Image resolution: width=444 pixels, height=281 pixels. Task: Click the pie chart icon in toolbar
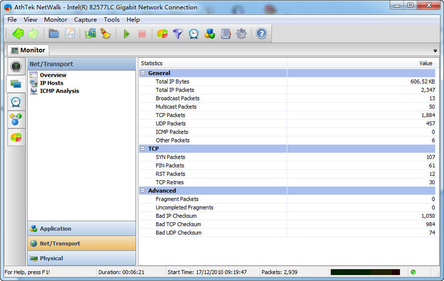click(162, 34)
